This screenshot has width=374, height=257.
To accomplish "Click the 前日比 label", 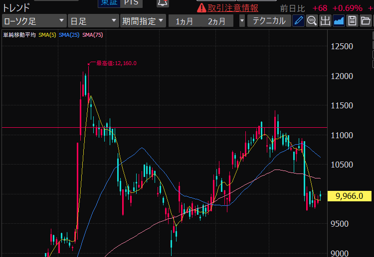I will (292, 8).
